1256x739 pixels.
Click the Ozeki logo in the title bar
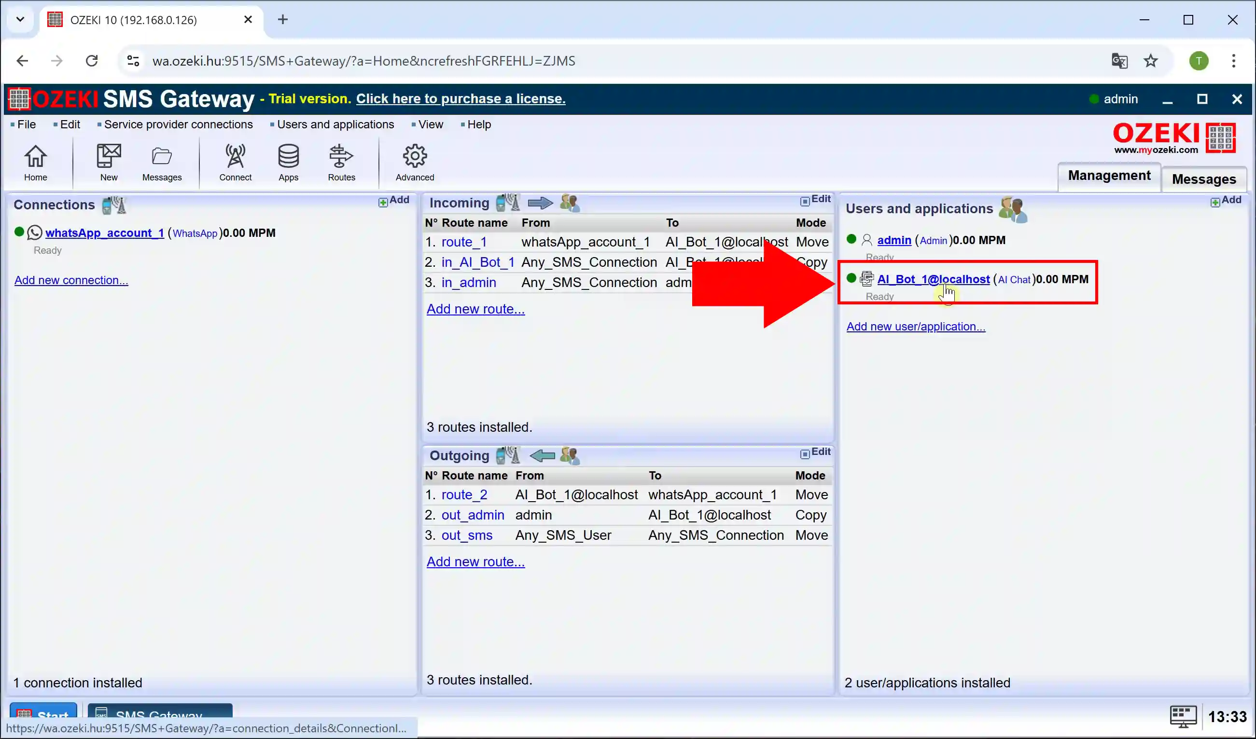tap(19, 98)
